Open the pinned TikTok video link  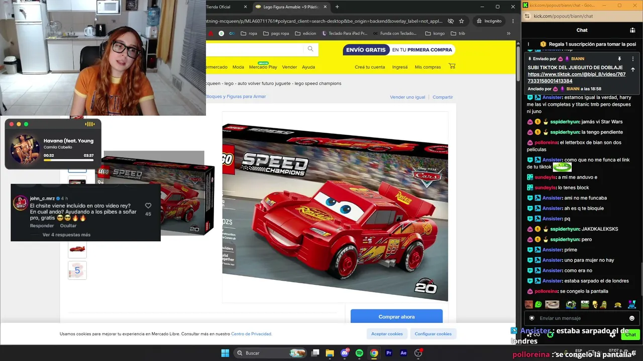(576, 78)
